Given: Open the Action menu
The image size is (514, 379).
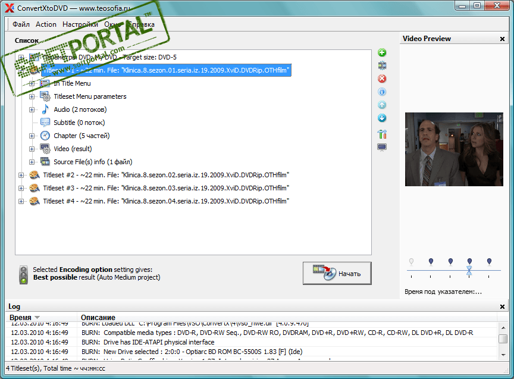Looking at the screenshot, I should point(46,24).
